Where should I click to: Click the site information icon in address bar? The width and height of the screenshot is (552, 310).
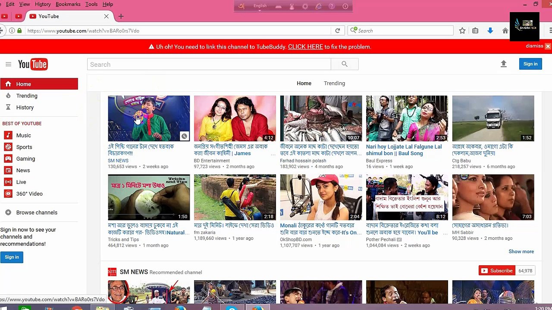[12, 31]
